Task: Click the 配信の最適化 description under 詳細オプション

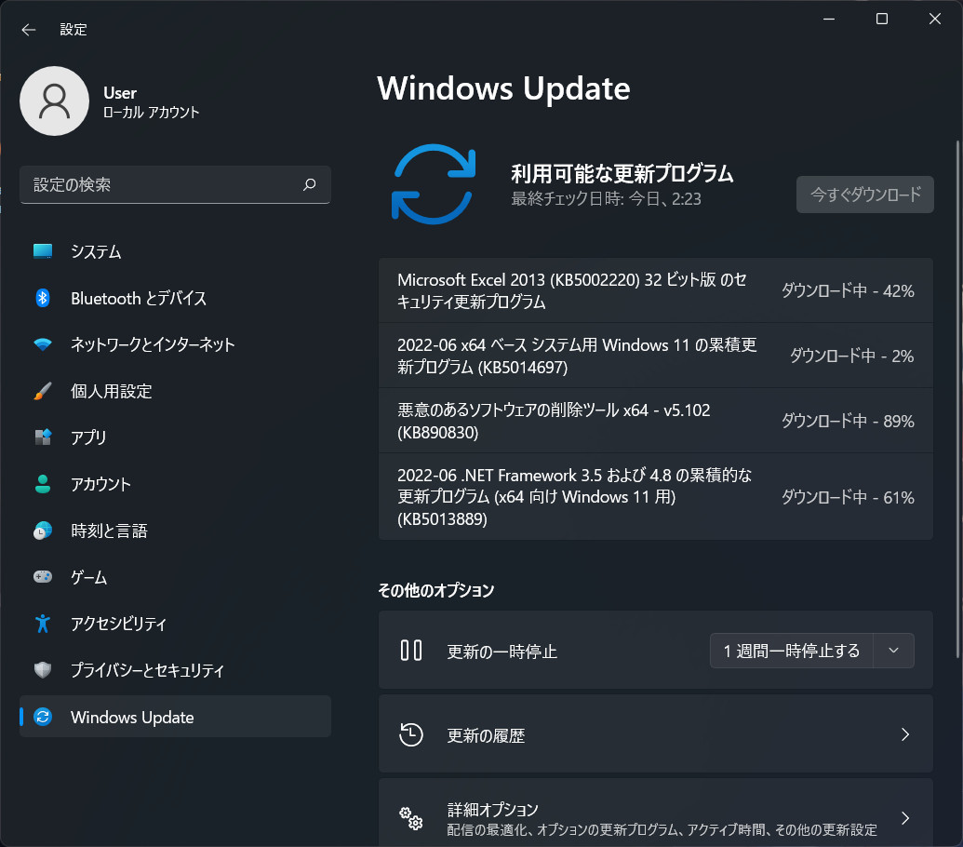Action: pyautogui.click(x=662, y=830)
